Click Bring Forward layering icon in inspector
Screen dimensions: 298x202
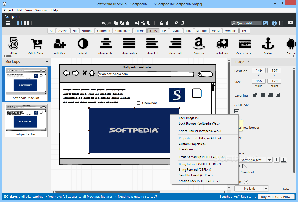(263, 95)
